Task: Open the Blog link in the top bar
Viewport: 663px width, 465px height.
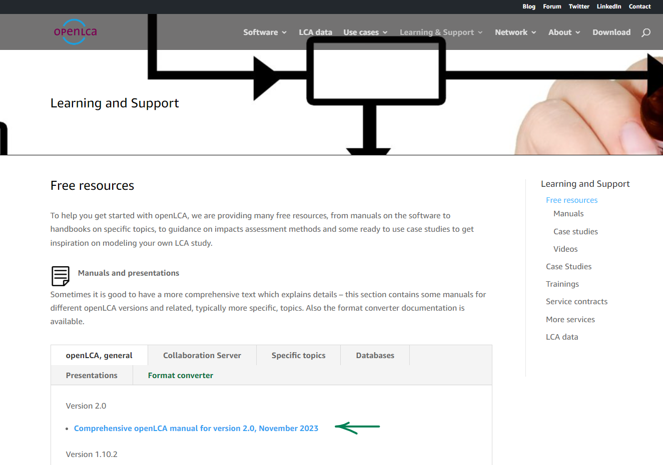Action: (529, 6)
